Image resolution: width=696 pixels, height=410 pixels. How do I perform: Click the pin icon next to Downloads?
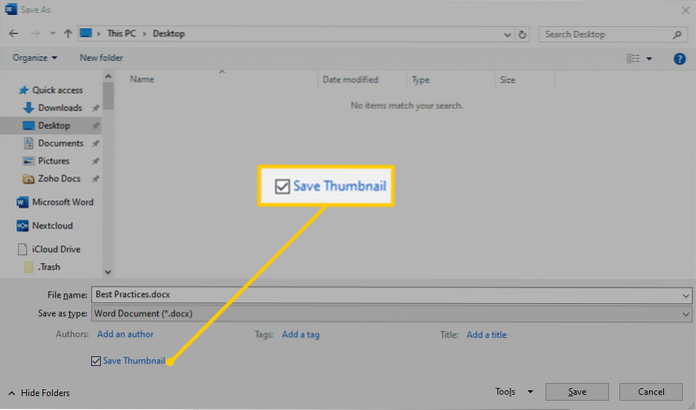[x=95, y=108]
